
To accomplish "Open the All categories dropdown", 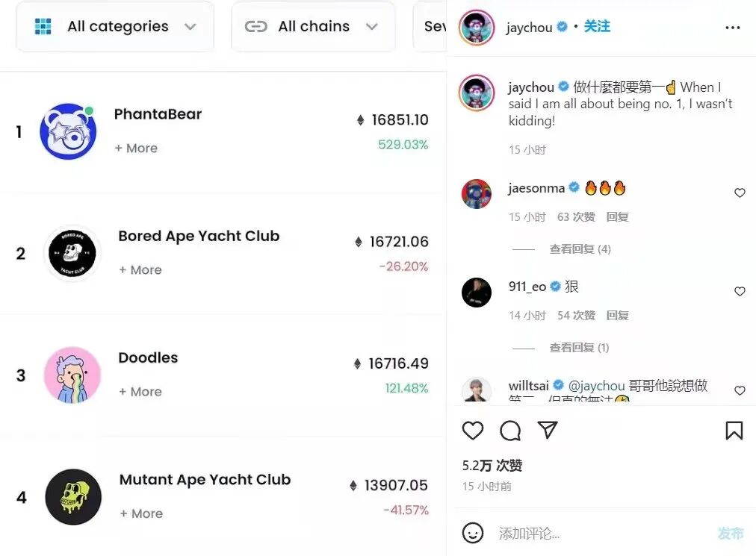I will coord(115,27).
